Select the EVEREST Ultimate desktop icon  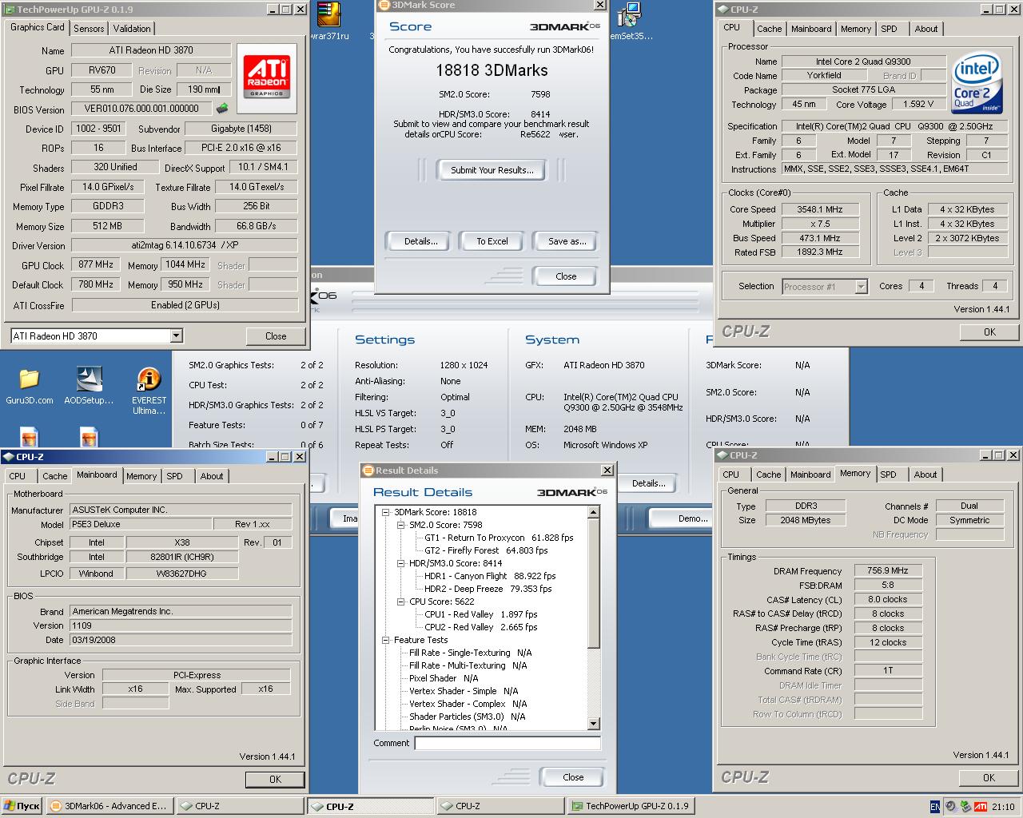pyautogui.click(x=149, y=379)
